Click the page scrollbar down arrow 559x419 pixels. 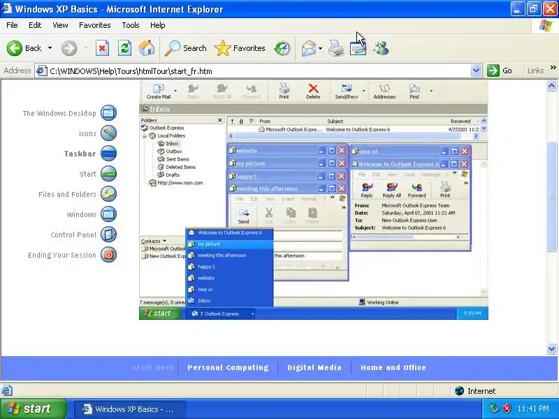551,348
